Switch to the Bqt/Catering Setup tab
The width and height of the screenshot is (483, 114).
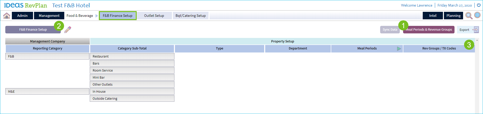[191, 16]
